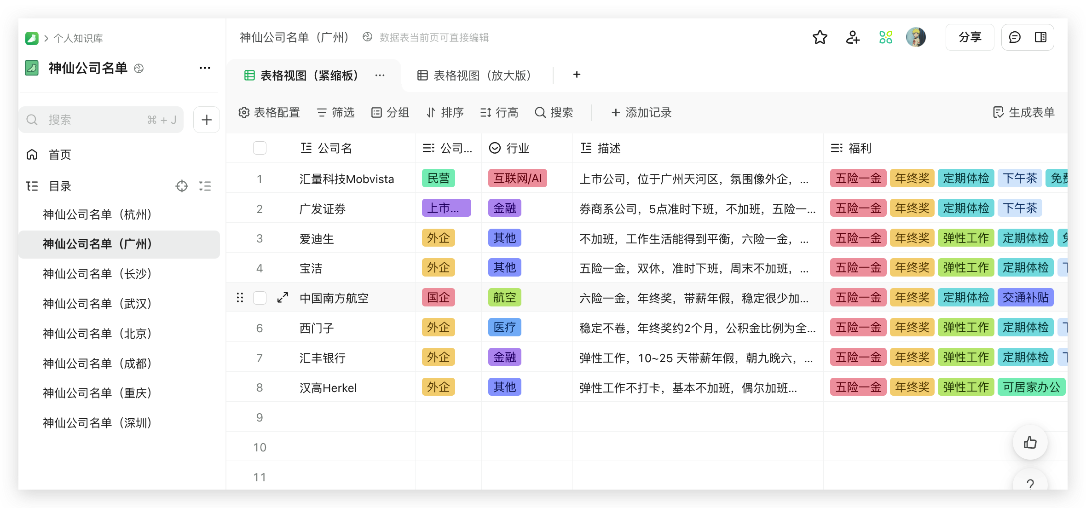Click the pink 互联网/AI industry tag

coord(517,179)
